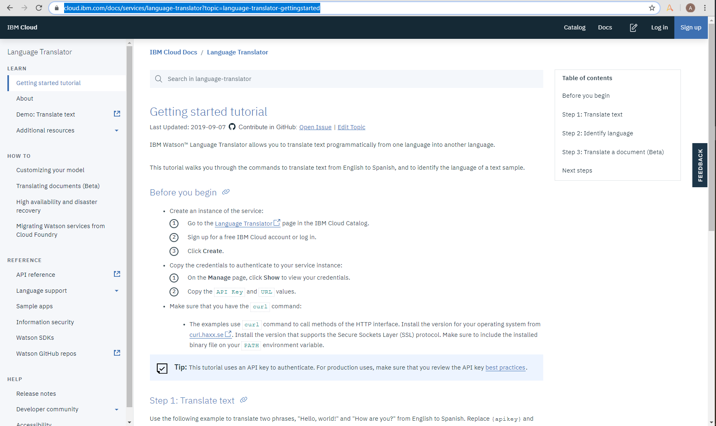Click the Open Issue link
This screenshot has height=426, width=716.
[x=315, y=127]
